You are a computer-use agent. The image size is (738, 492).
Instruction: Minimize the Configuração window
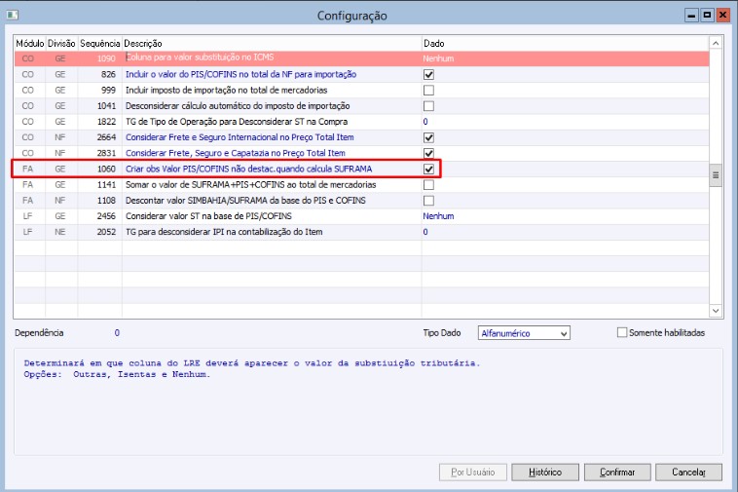[x=691, y=16]
